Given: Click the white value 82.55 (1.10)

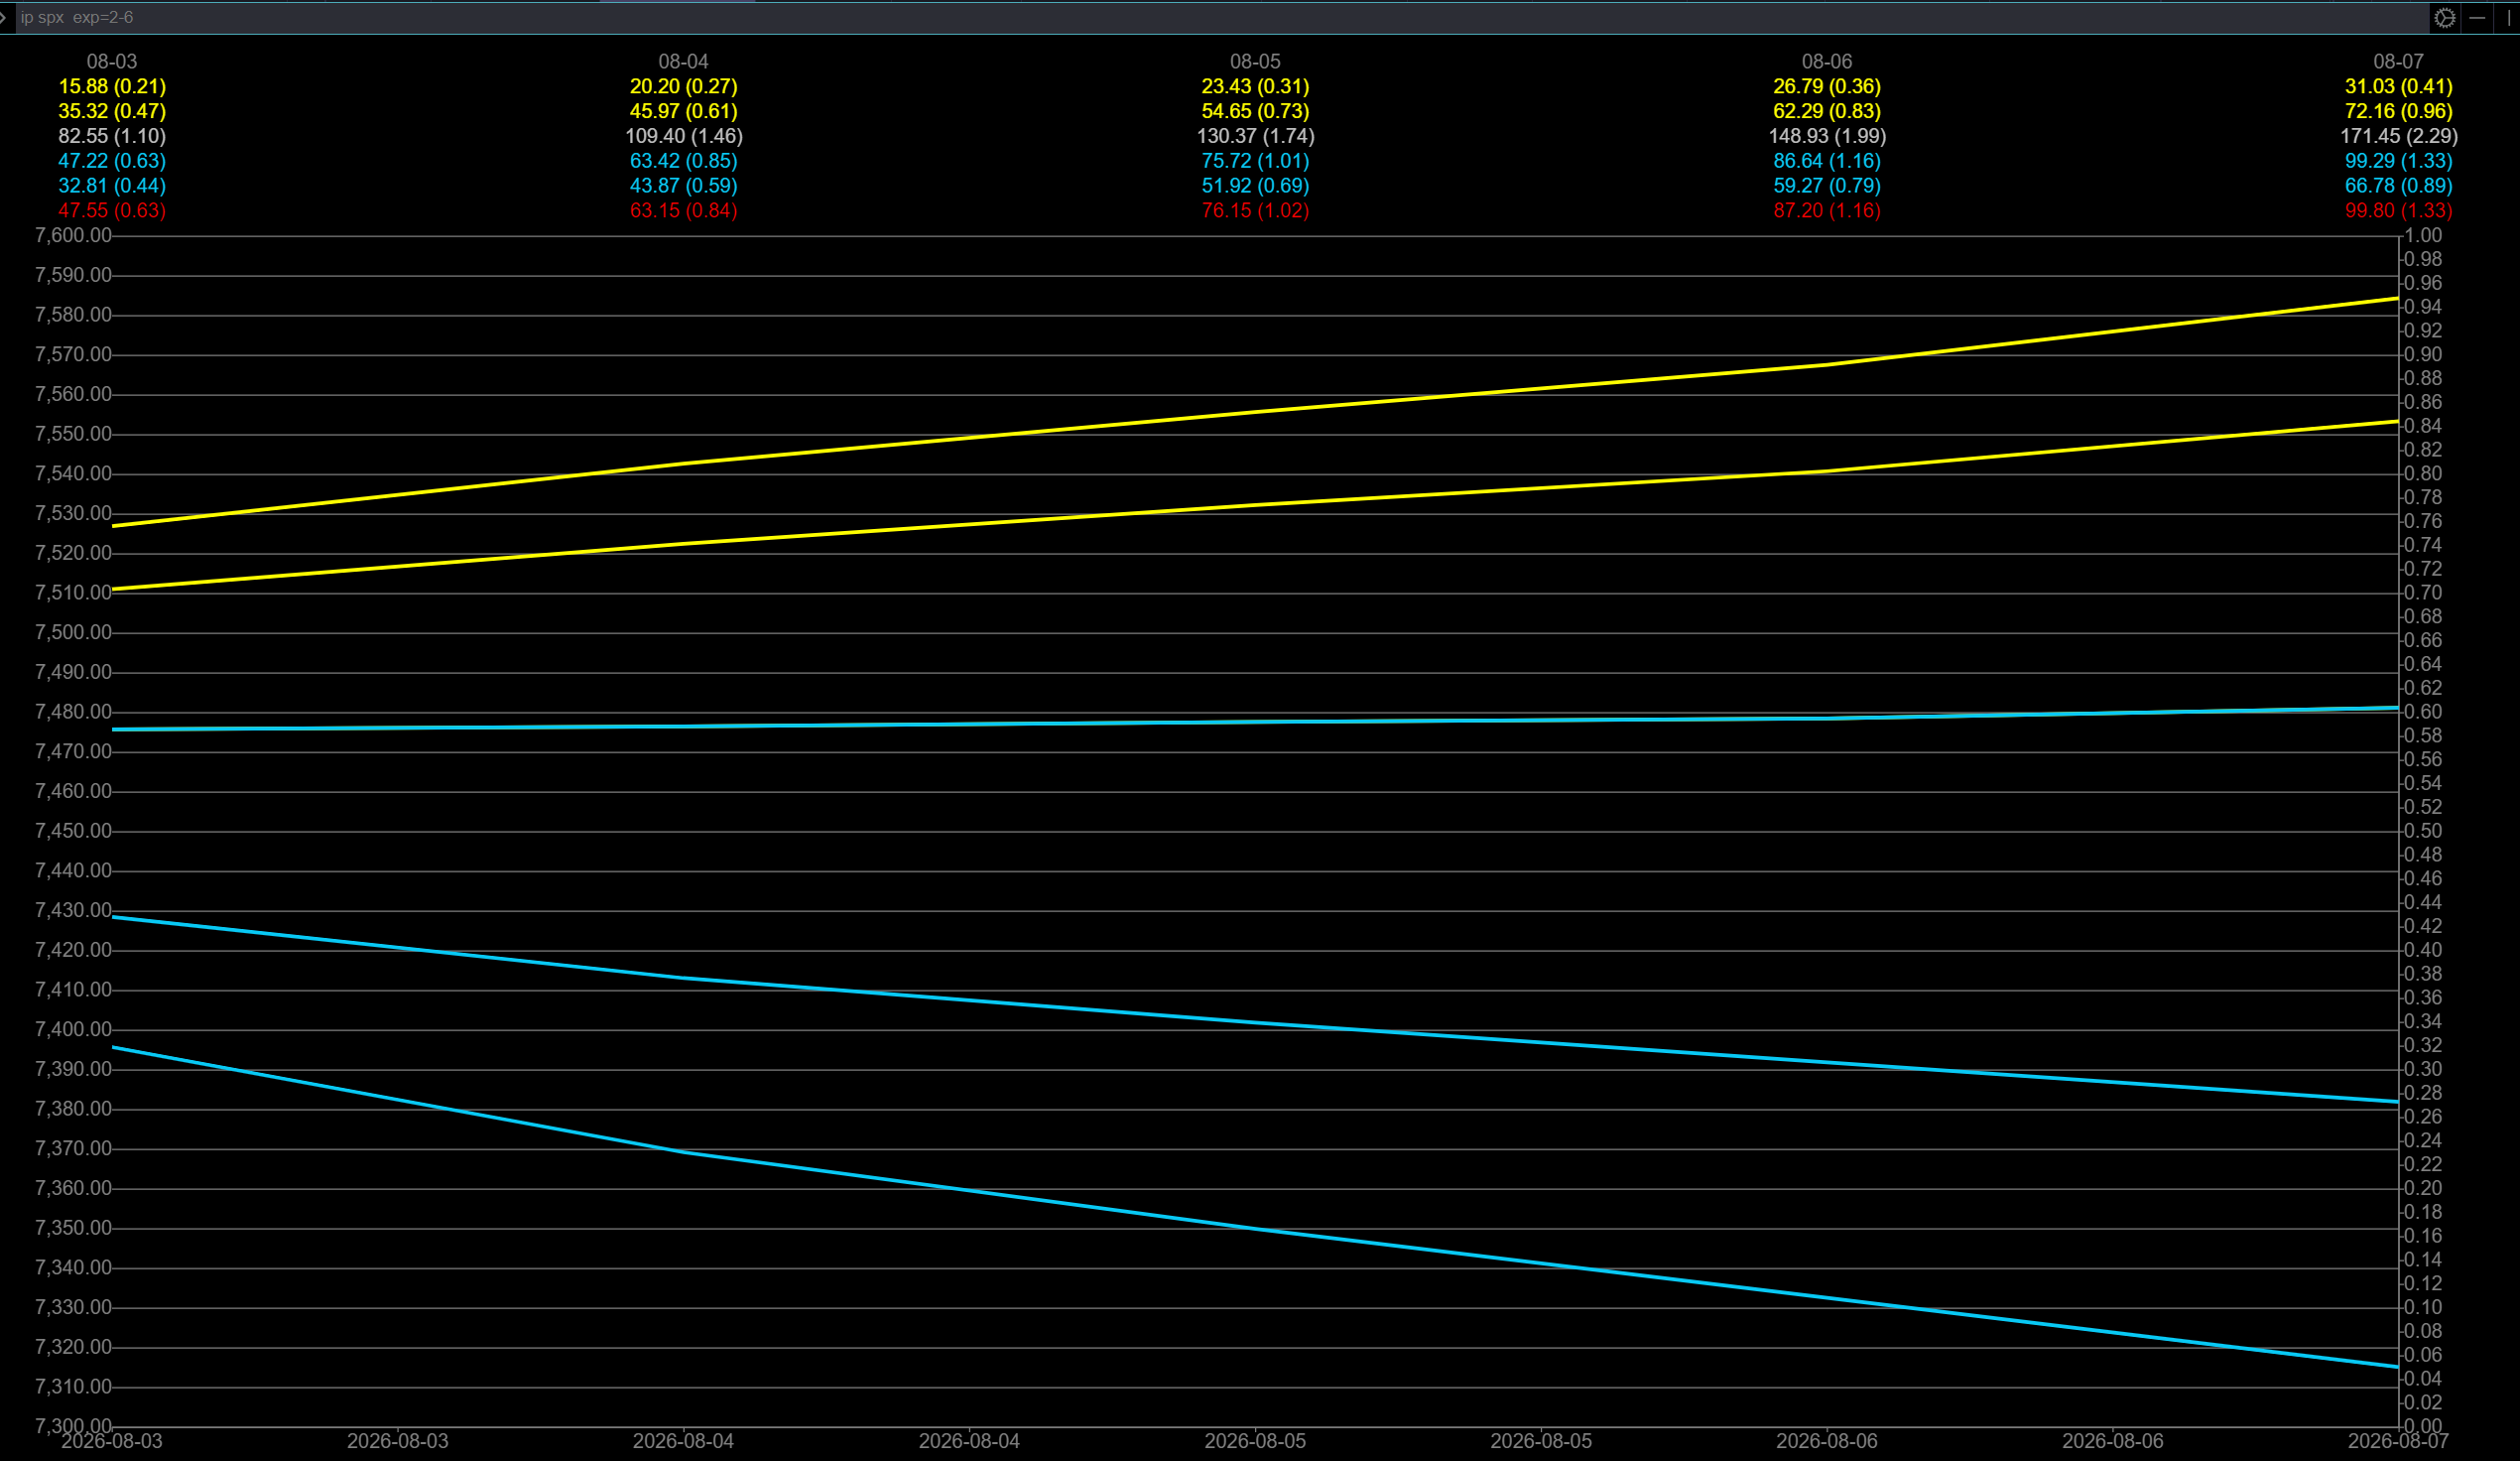Looking at the screenshot, I should (x=112, y=136).
